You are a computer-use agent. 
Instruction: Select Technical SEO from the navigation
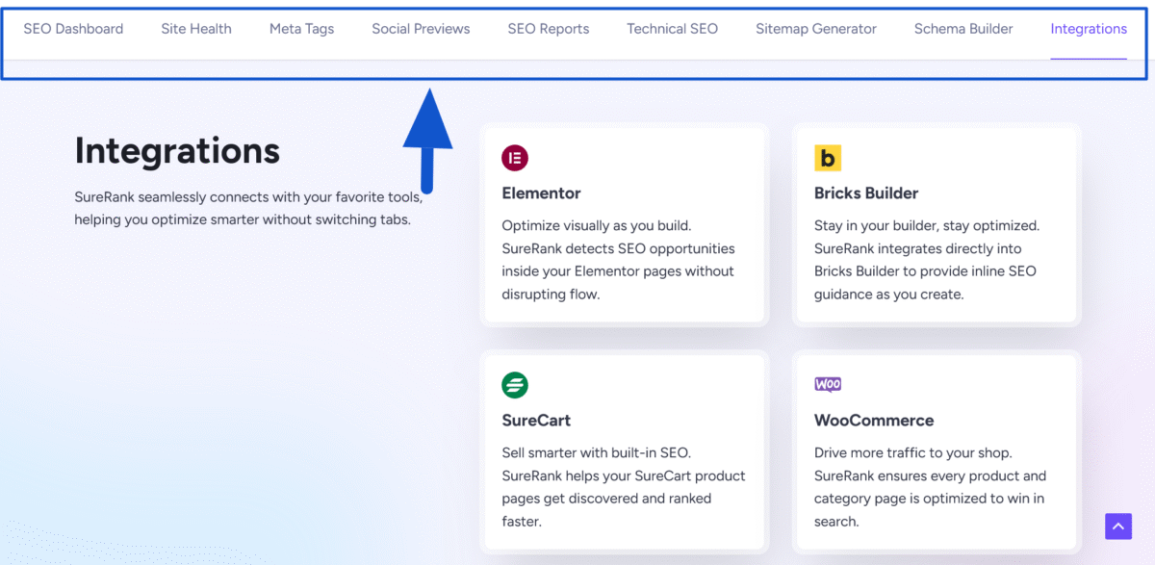(672, 29)
